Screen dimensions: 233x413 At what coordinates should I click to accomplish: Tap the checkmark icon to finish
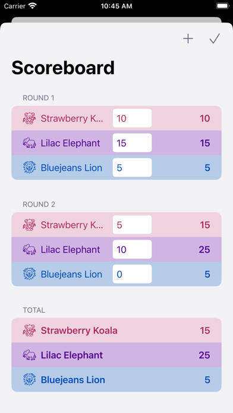click(215, 39)
